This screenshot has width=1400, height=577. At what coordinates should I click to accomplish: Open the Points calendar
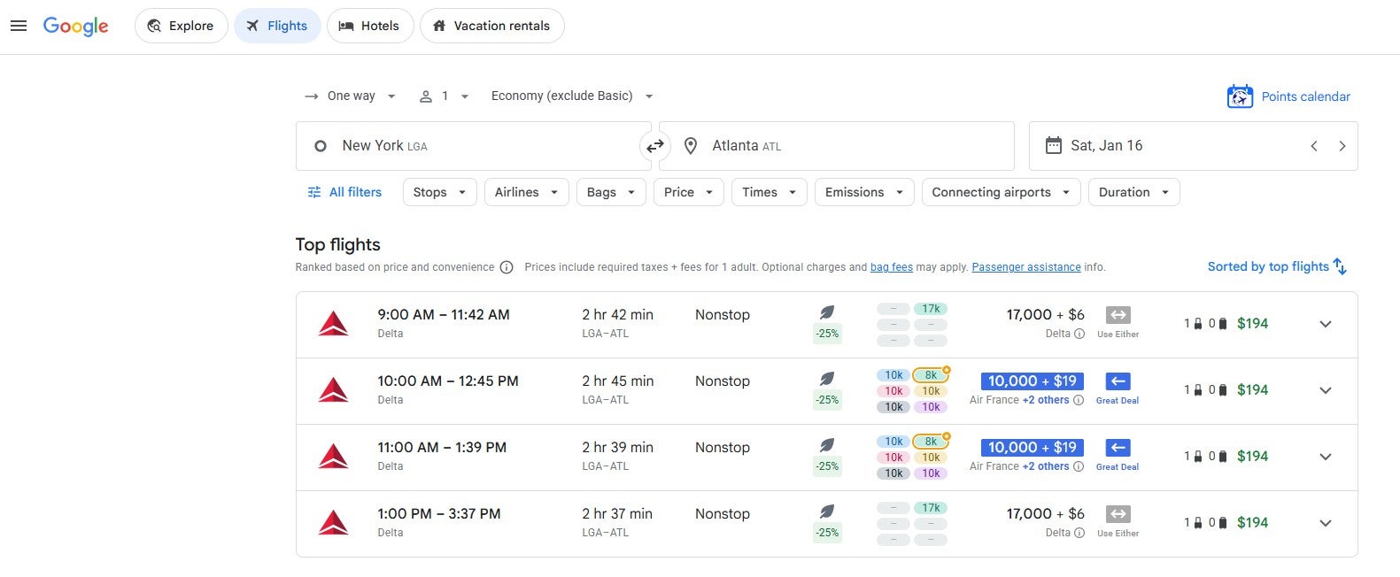click(1288, 96)
